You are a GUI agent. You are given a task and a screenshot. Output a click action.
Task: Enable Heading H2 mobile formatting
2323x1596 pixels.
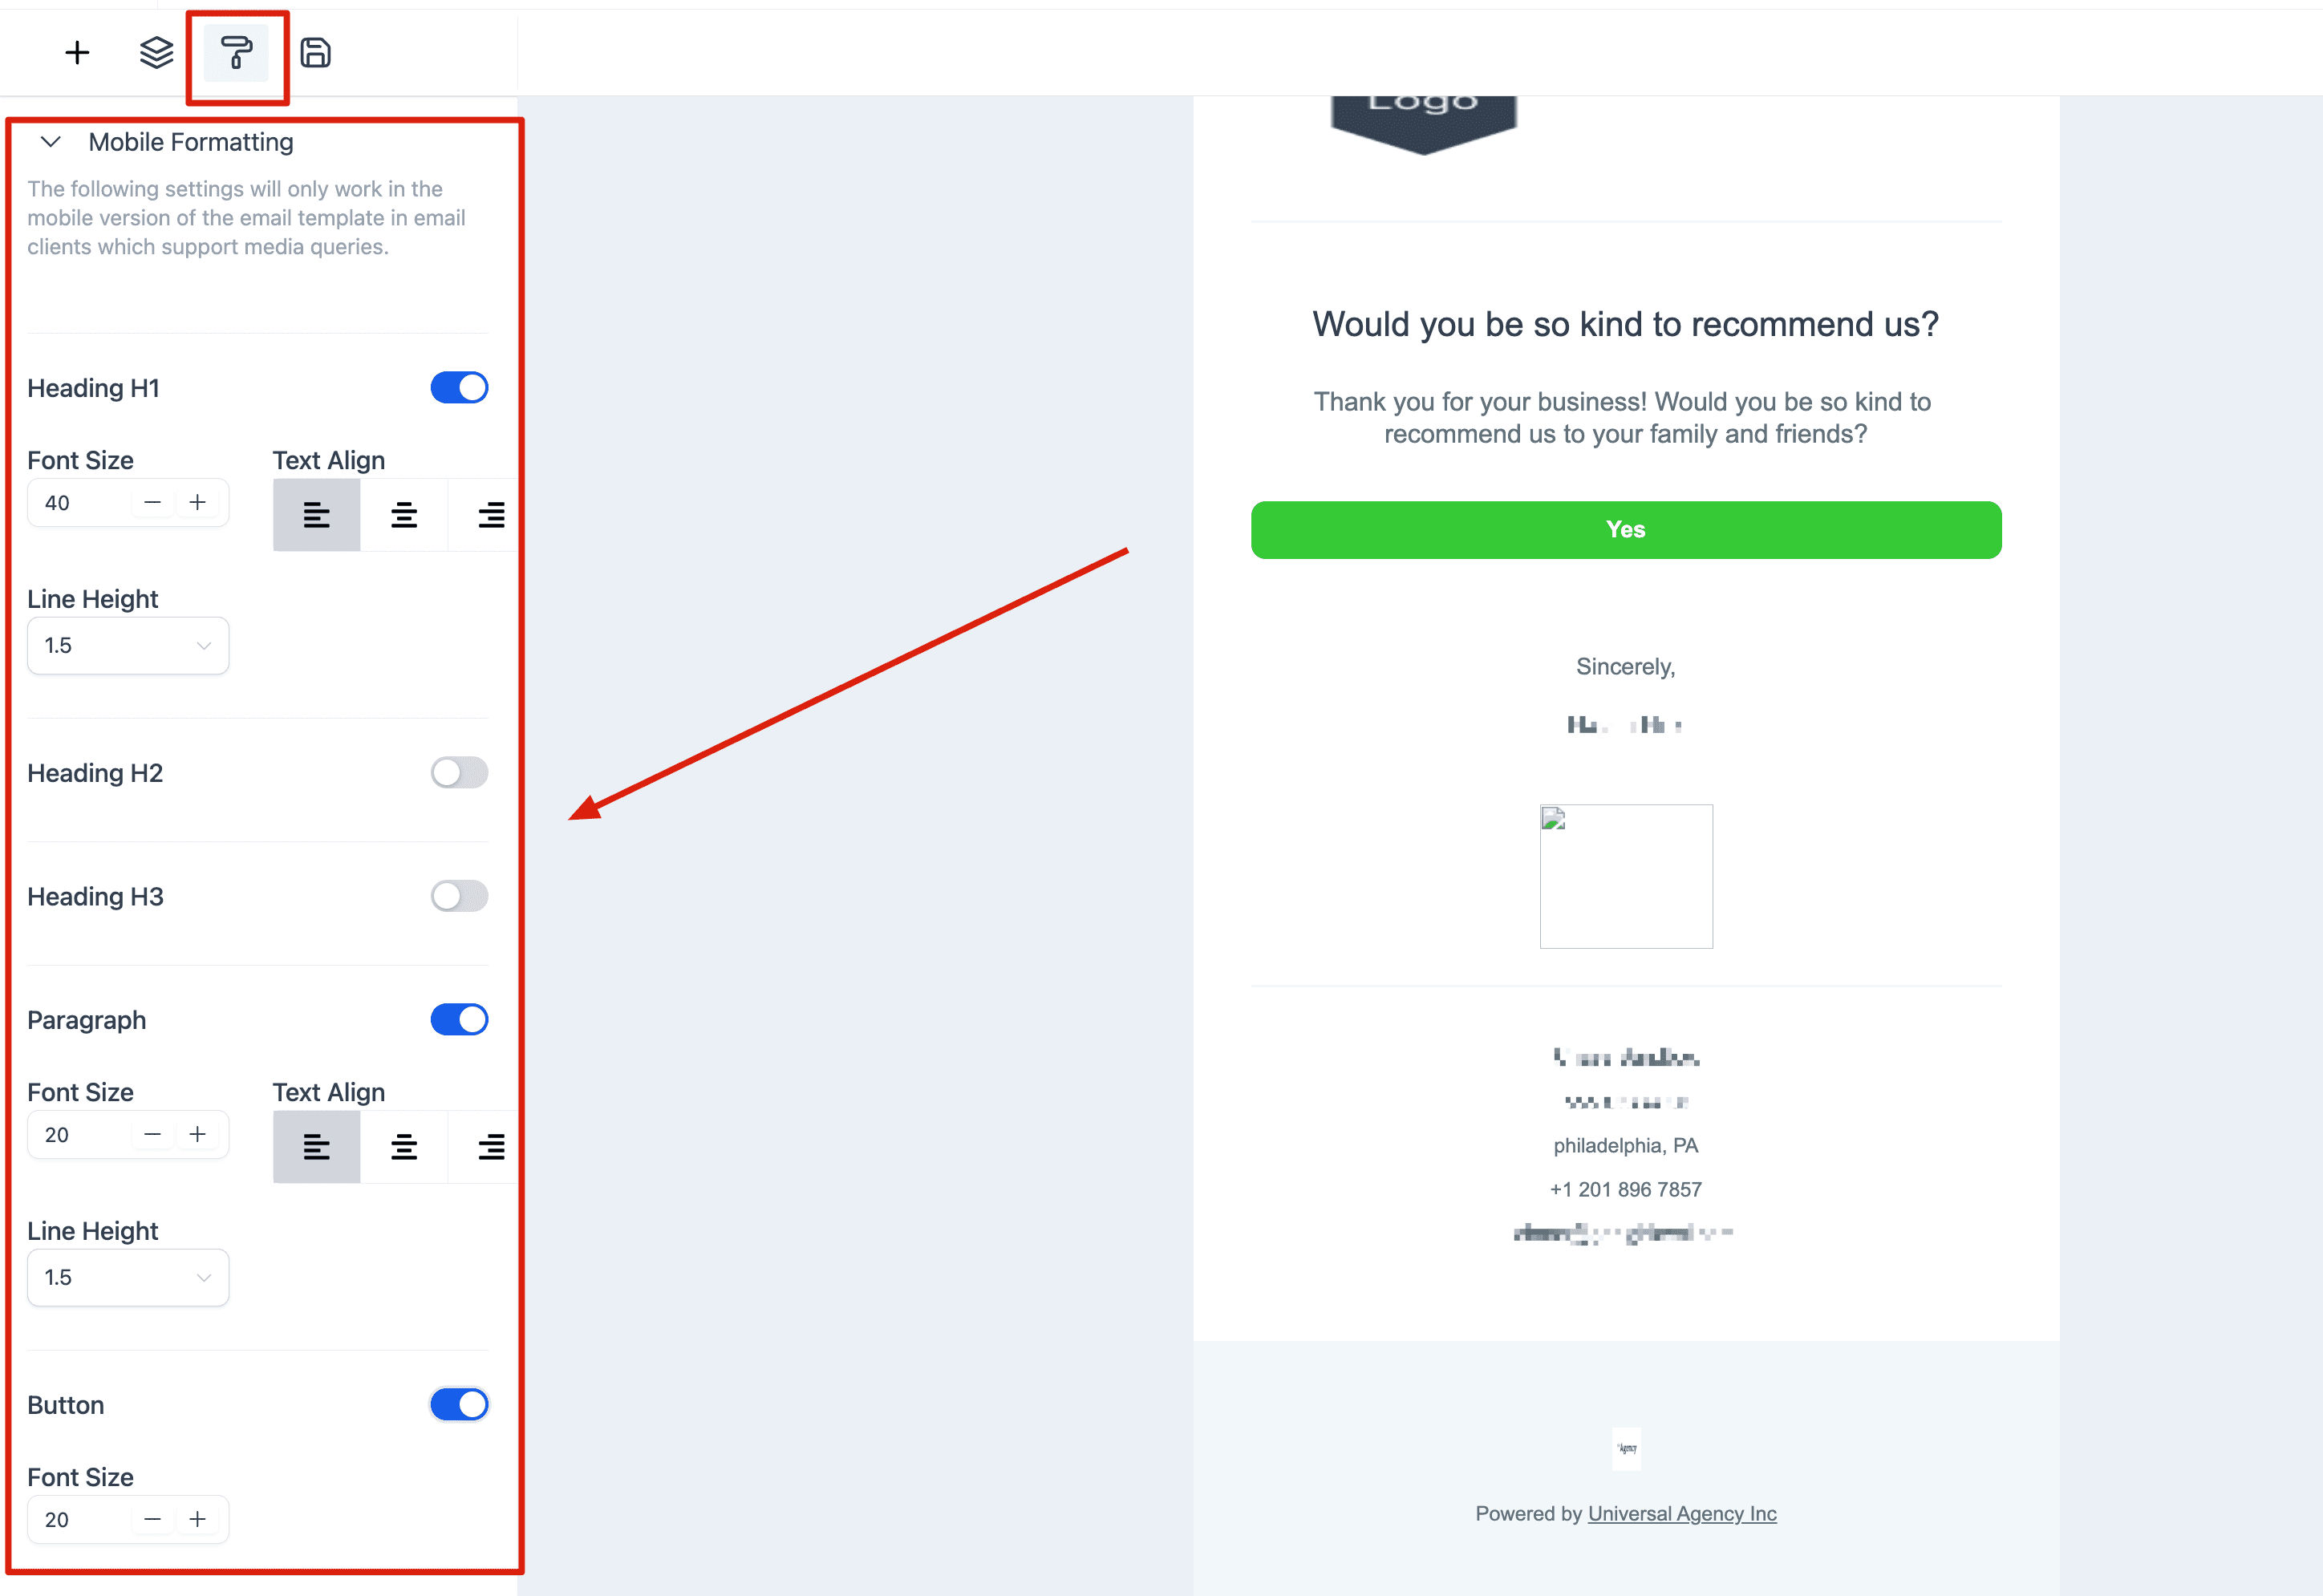tap(459, 772)
